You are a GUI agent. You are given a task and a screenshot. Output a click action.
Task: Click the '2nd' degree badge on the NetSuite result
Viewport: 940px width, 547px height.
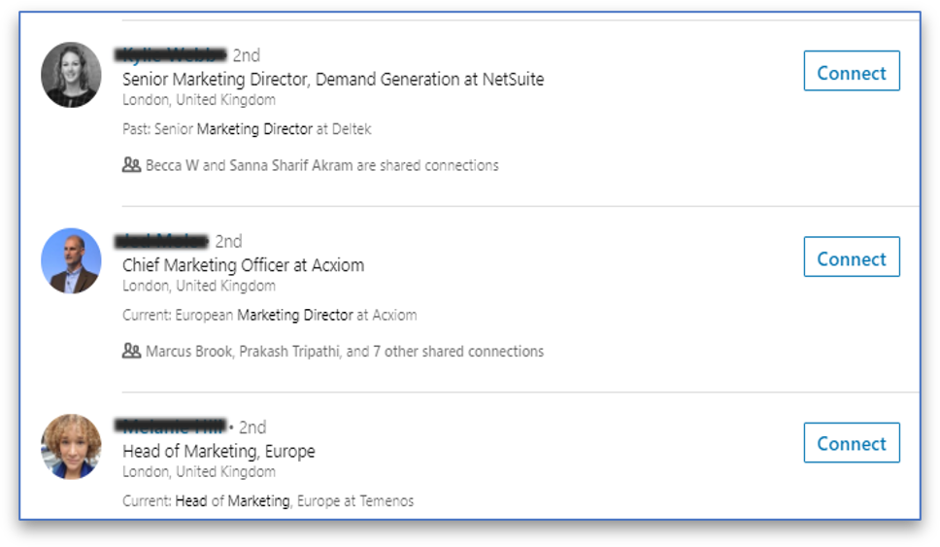(247, 55)
